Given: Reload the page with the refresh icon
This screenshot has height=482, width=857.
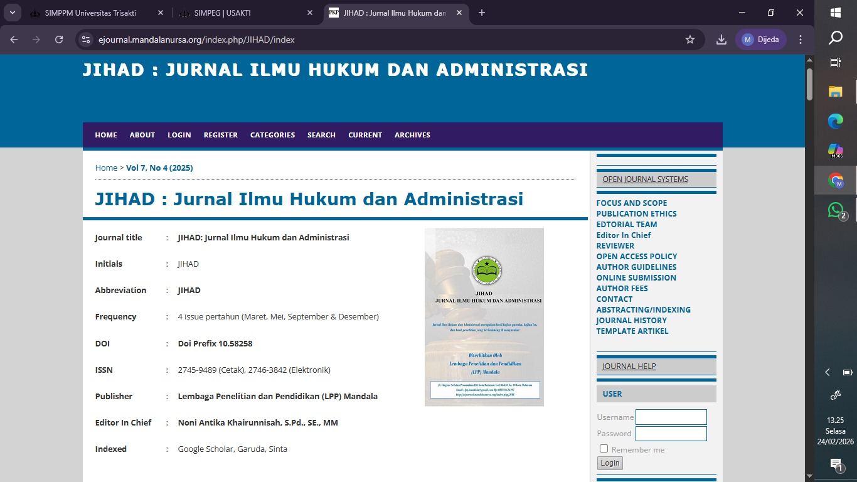Looking at the screenshot, I should 59,40.
